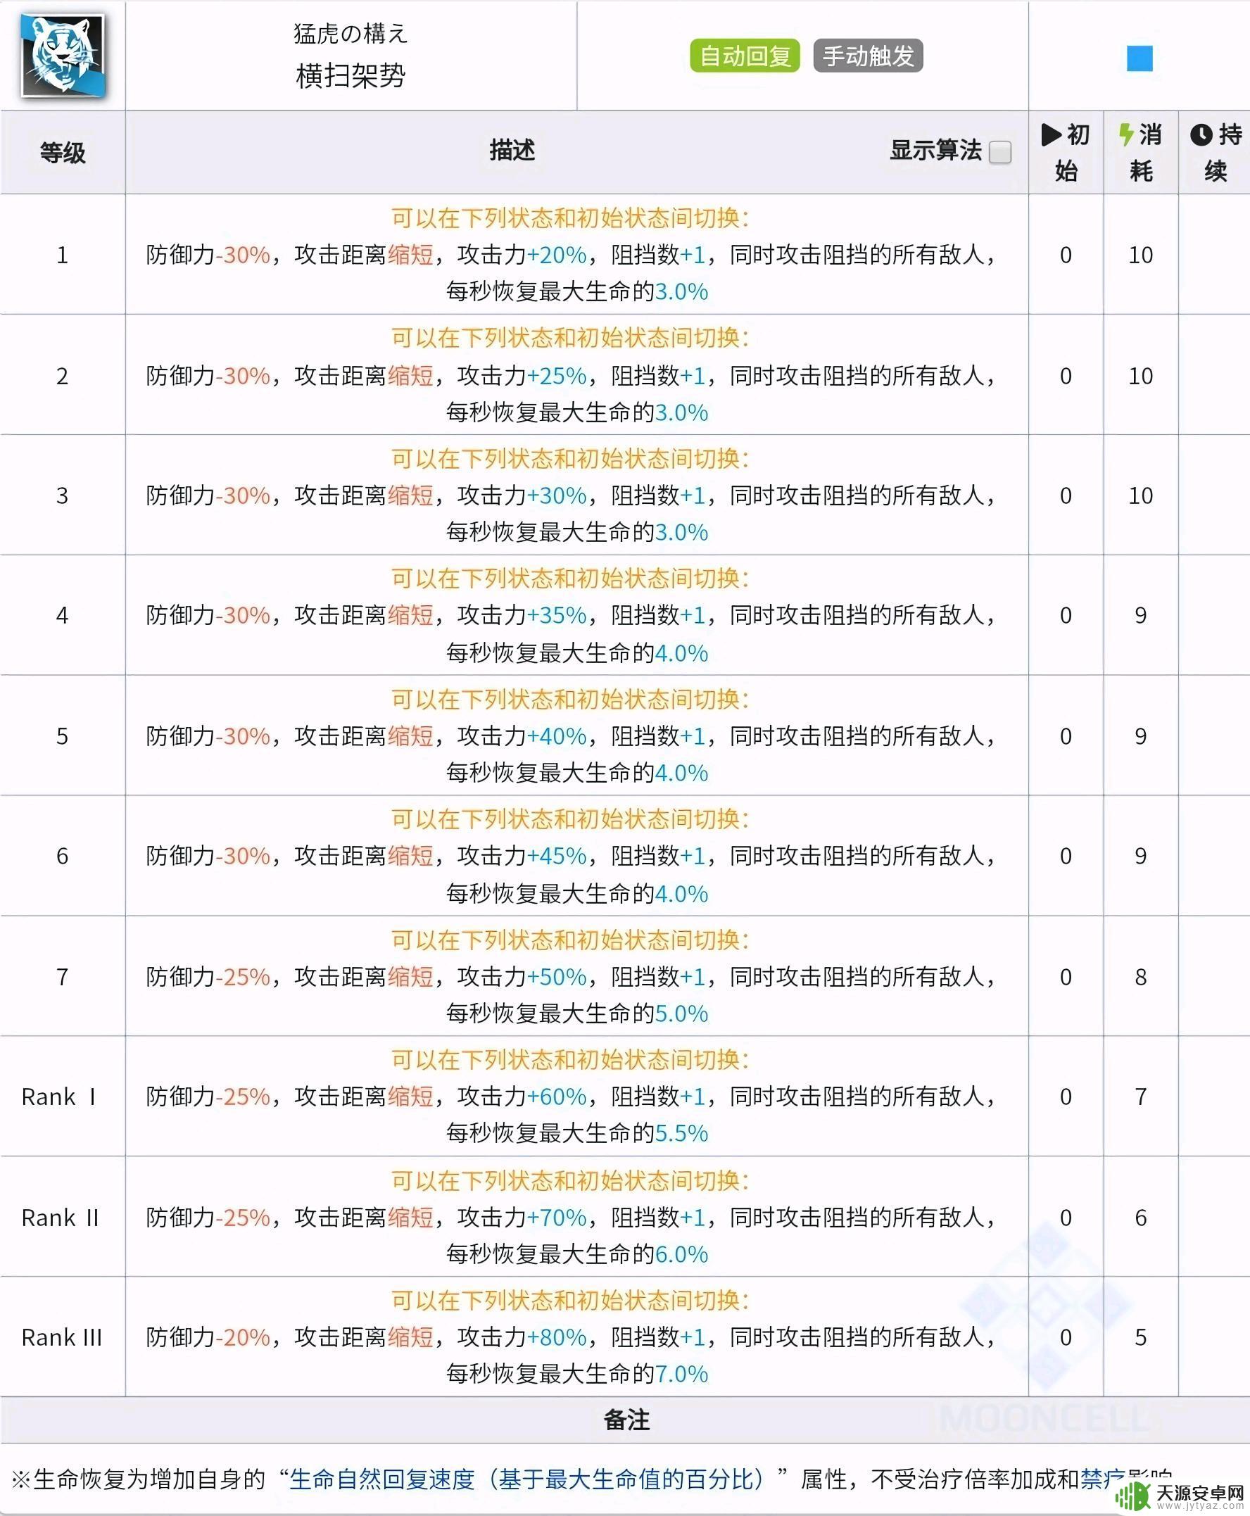This screenshot has width=1250, height=1516.
Task: Click the +30% attack value in level 3
Action: (557, 495)
